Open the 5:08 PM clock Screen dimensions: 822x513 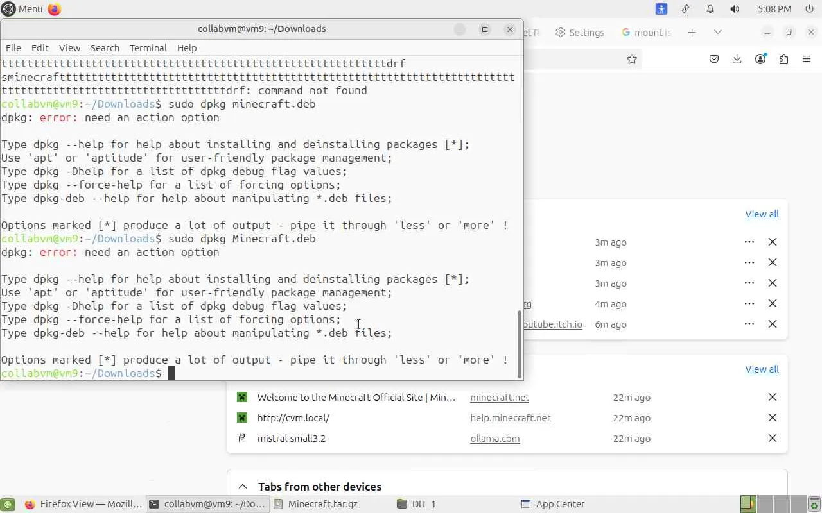tap(774, 9)
